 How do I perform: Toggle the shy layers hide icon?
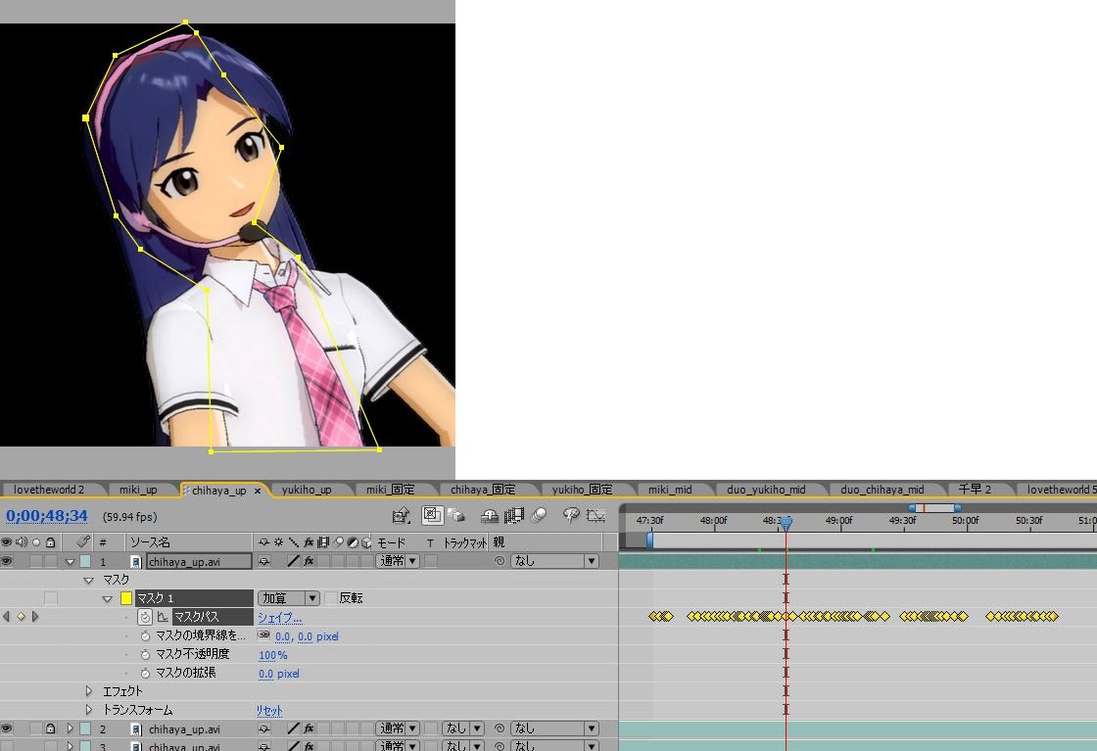(489, 516)
